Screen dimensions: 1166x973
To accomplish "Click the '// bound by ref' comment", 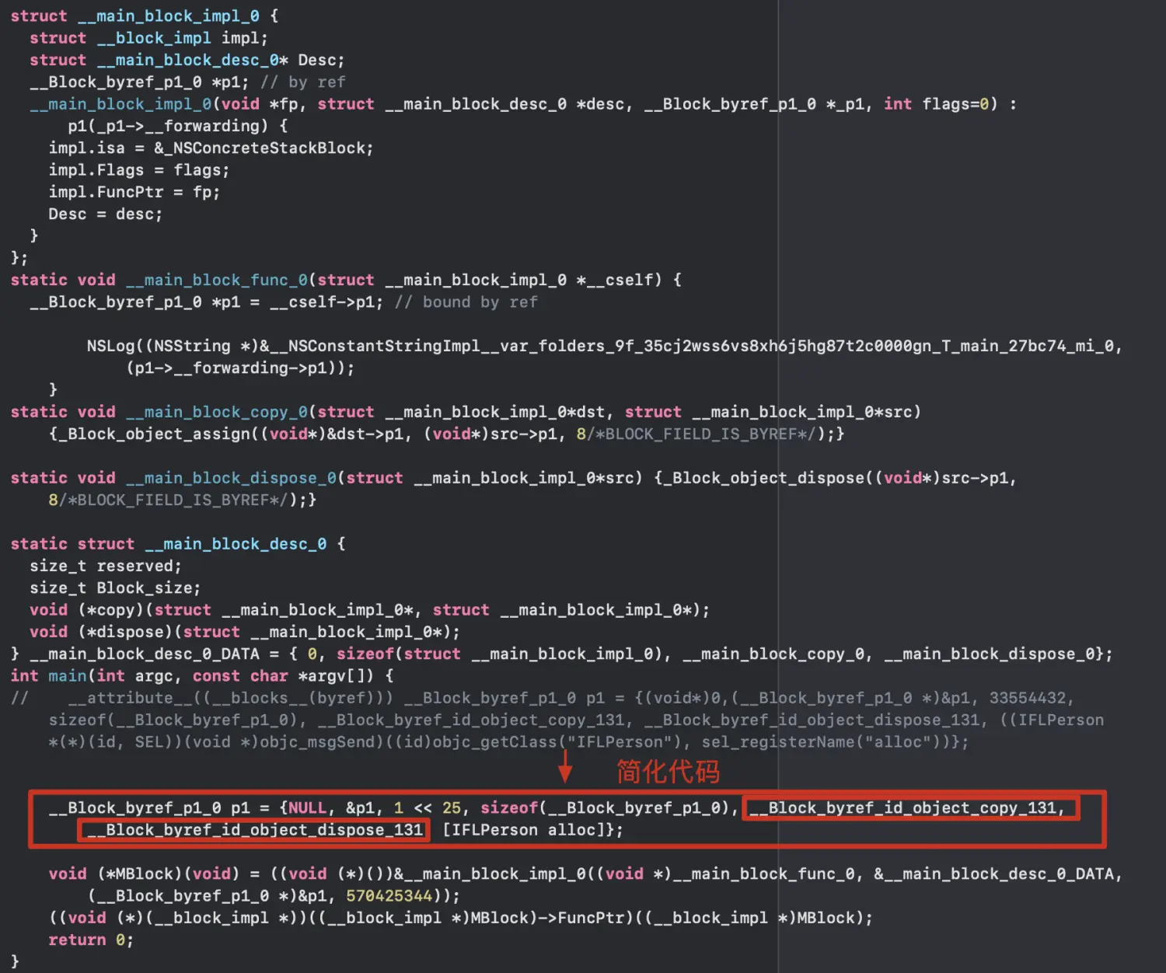I will pyautogui.click(x=466, y=302).
